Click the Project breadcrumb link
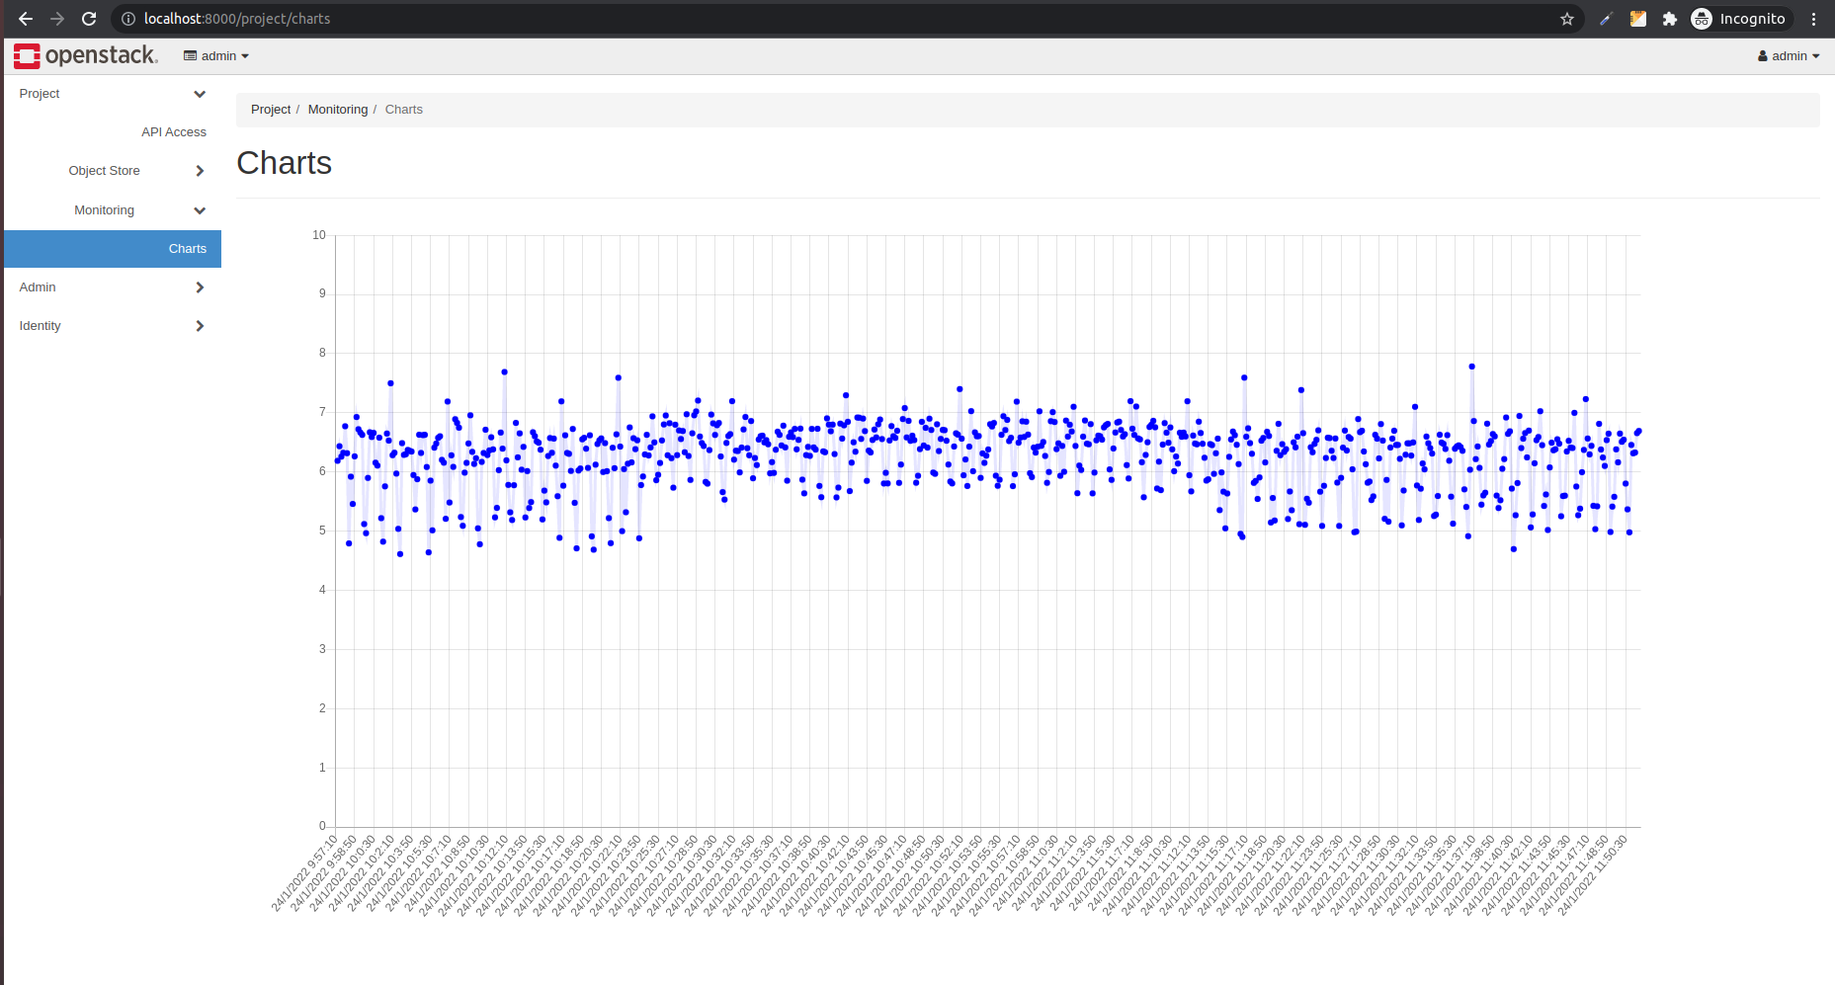The height and width of the screenshot is (985, 1835). click(x=271, y=110)
